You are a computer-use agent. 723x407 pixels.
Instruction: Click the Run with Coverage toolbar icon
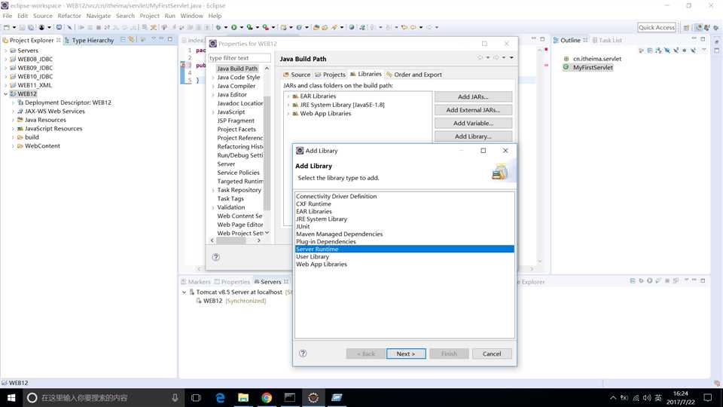coord(249,27)
